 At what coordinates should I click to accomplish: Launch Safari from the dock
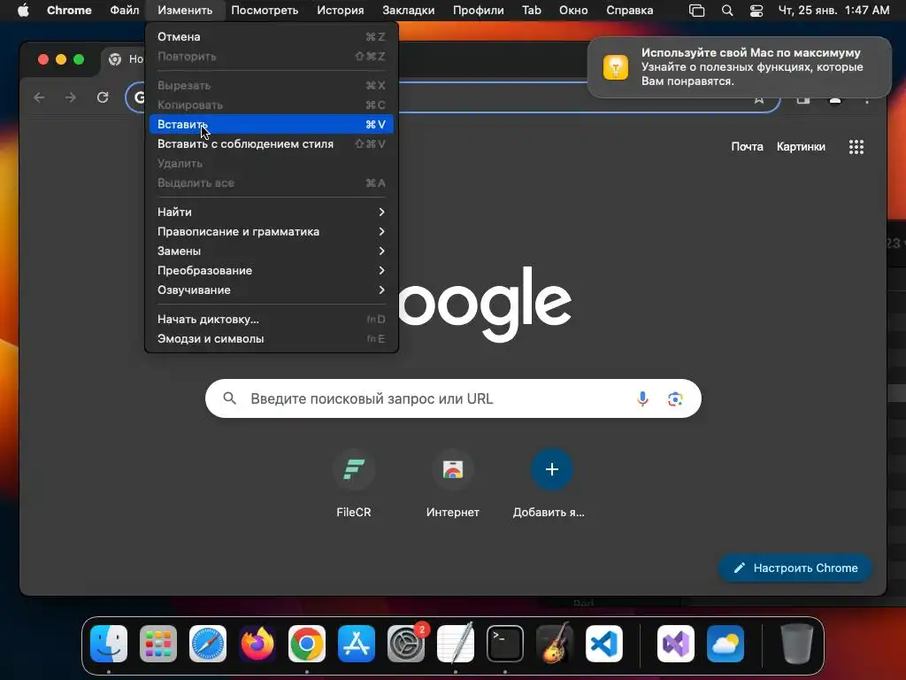[x=208, y=644]
